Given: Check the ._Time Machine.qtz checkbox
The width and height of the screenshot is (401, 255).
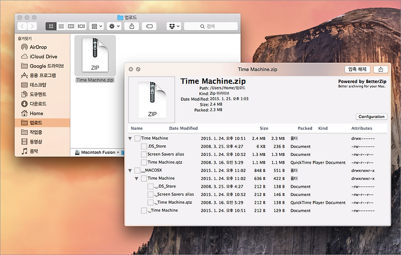Looking at the screenshot, I should click(150, 203).
